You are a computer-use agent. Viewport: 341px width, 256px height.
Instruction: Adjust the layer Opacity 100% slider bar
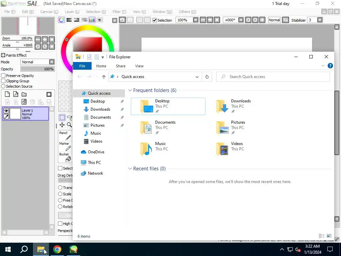(37, 69)
